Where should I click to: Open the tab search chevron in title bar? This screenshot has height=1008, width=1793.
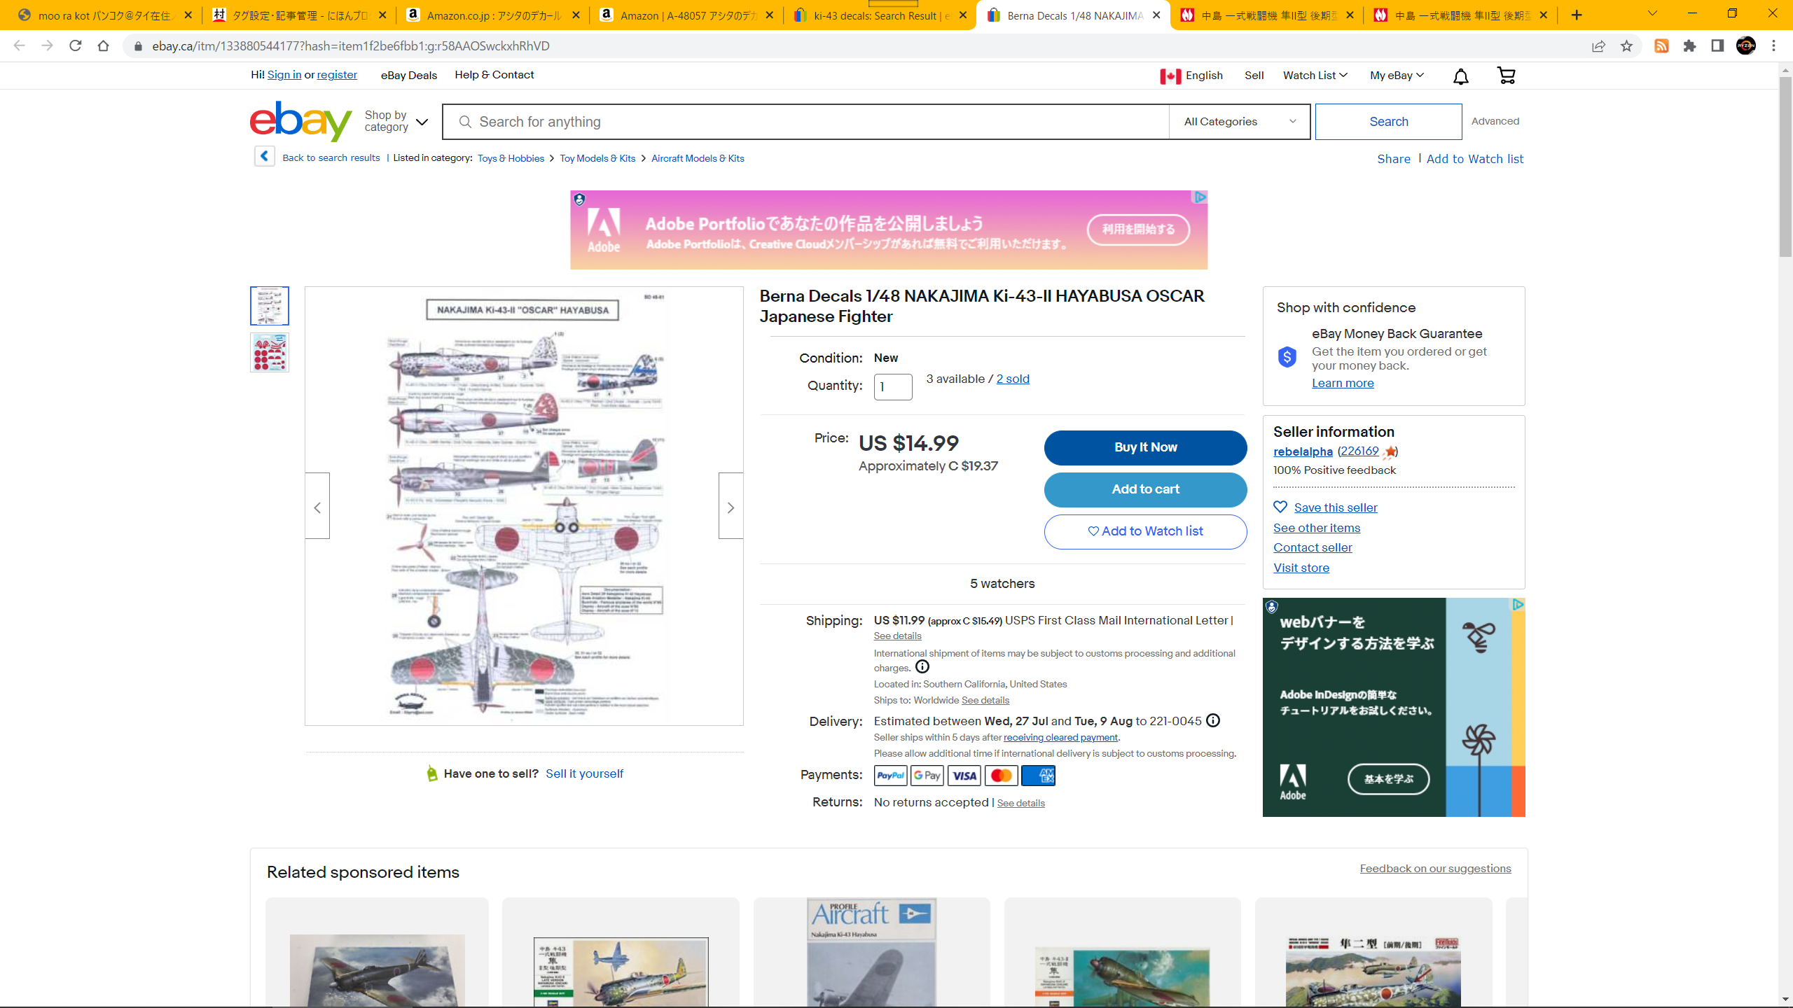(x=1652, y=14)
